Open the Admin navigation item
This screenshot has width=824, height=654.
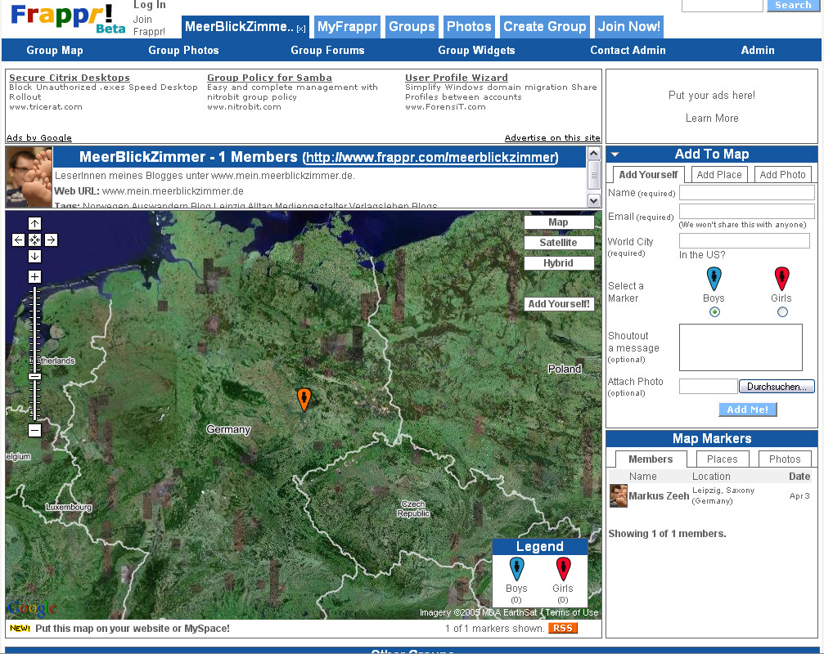757,51
